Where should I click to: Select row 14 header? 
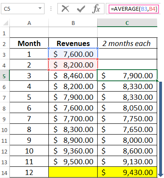[5, 172]
